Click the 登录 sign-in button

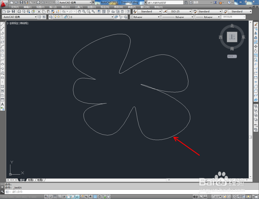(194, 2)
